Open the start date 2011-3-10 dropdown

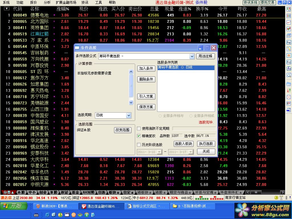[x=159, y=152]
